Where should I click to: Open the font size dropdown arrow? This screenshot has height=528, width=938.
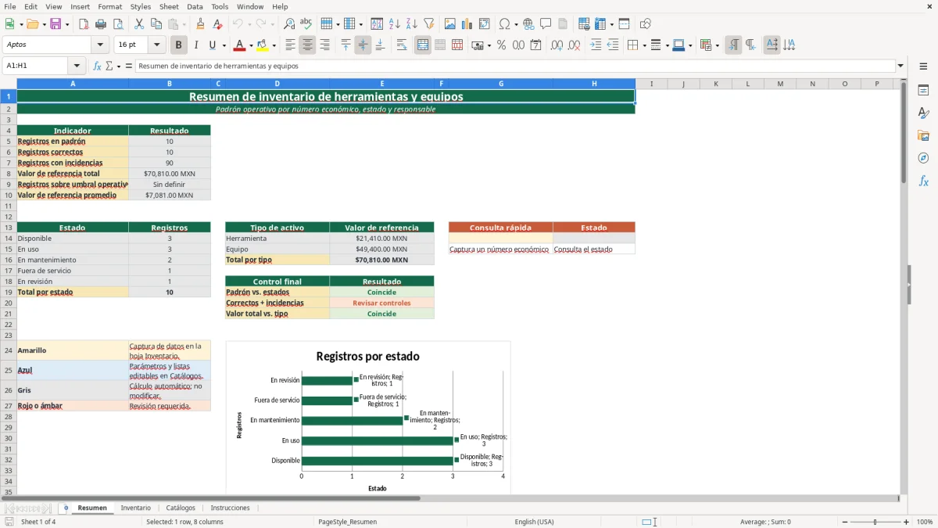(157, 45)
